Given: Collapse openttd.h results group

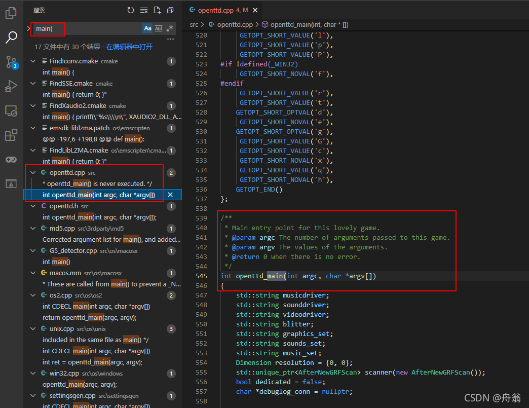Looking at the screenshot, I should click(33, 206).
